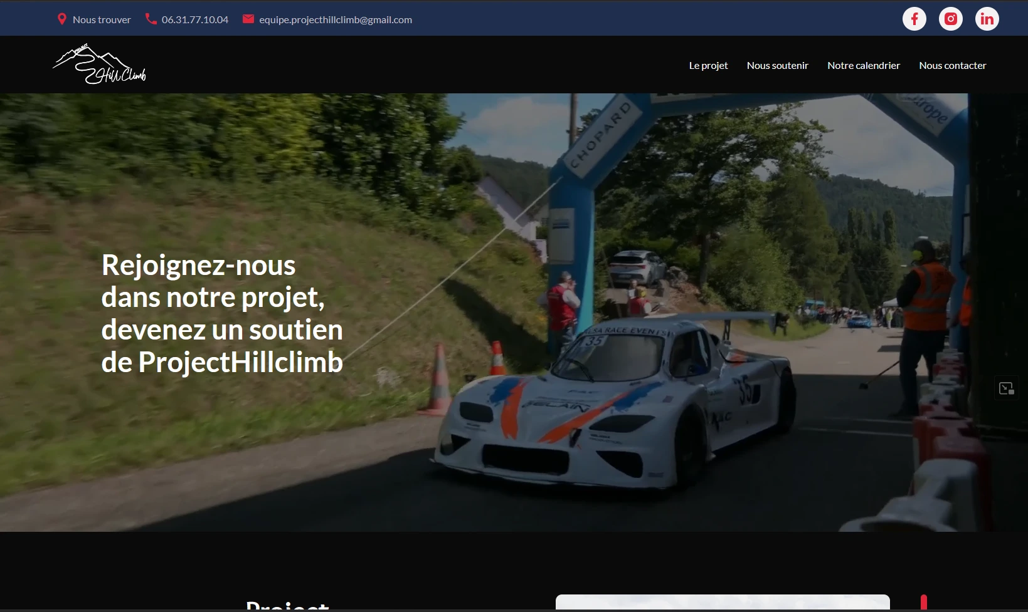Open the Facebook page from the top bar
1028x612 pixels.
tap(914, 18)
